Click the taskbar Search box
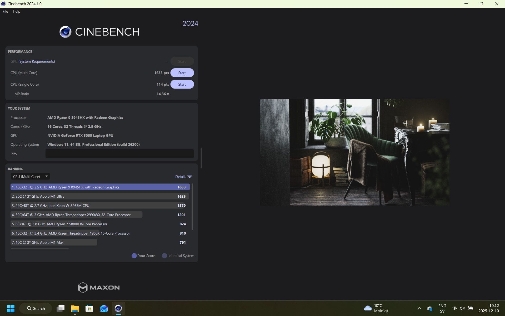Image resolution: width=505 pixels, height=316 pixels. pyautogui.click(x=36, y=308)
